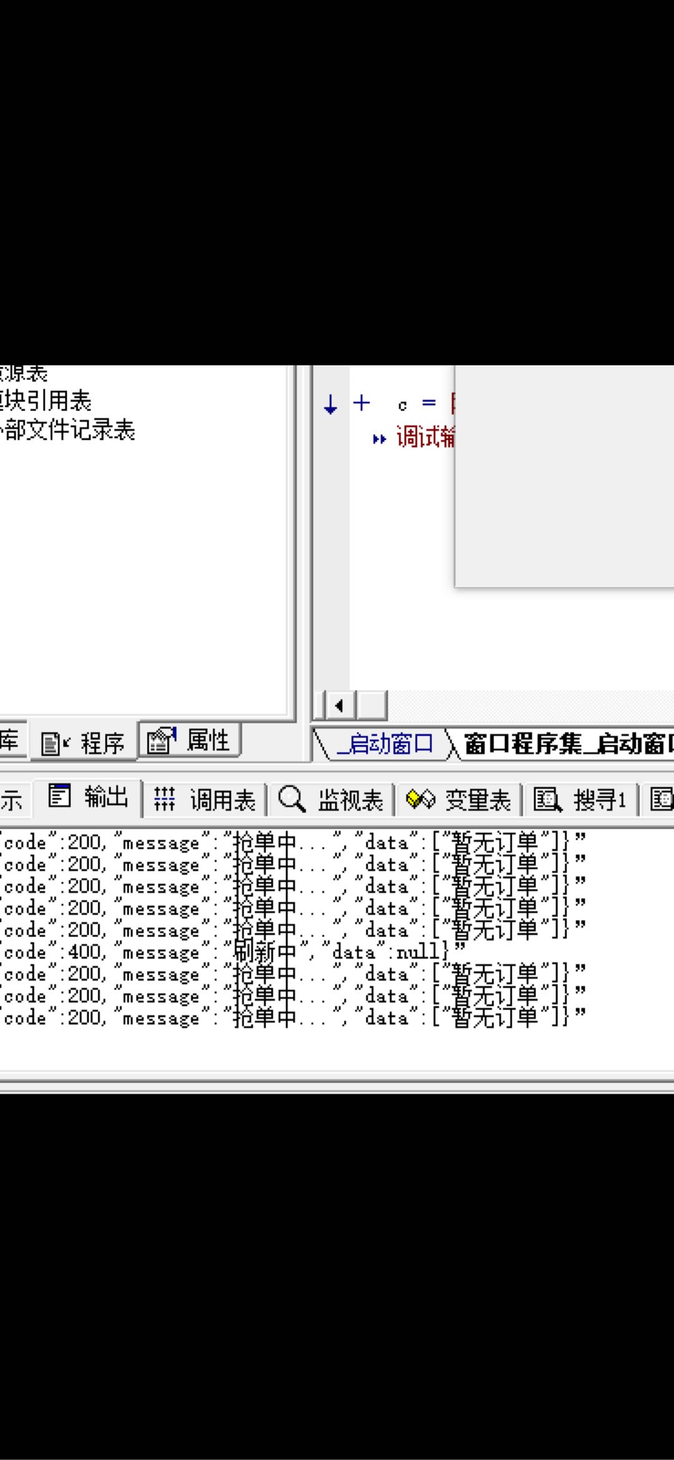Open the 调用表 call stack tab
This screenshot has width=674, height=1460.
point(205,800)
